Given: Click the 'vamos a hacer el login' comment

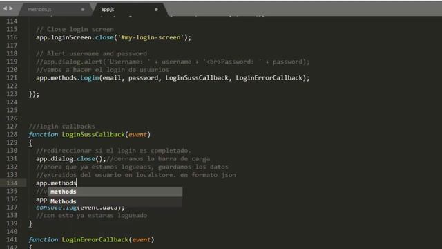Looking at the screenshot, I should [102, 70].
